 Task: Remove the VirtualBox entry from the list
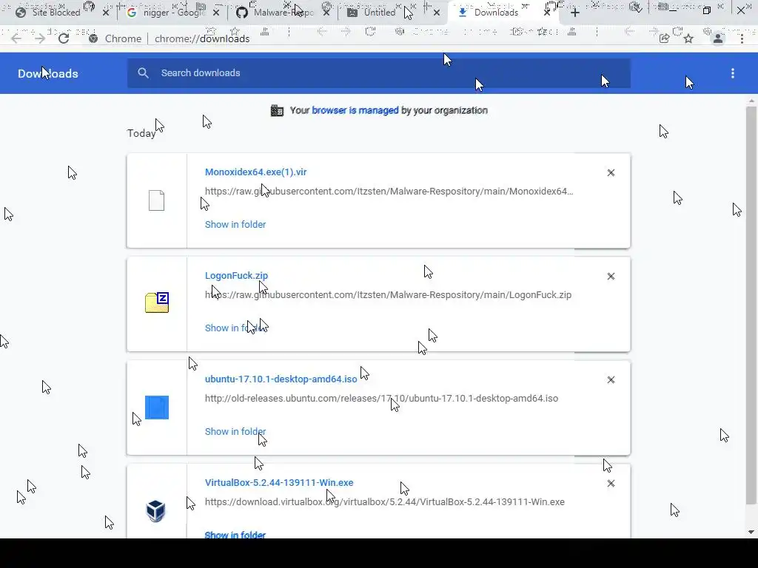pyautogui.click(x=611, y=484)
